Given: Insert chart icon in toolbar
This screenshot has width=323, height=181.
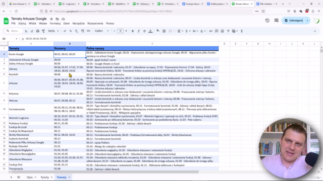Looking at the screenshot, I should [222, 31].
